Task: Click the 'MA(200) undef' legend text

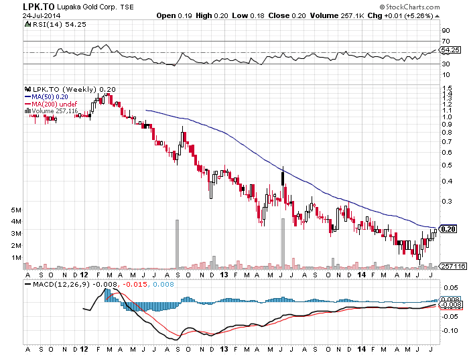Action: 54,104
